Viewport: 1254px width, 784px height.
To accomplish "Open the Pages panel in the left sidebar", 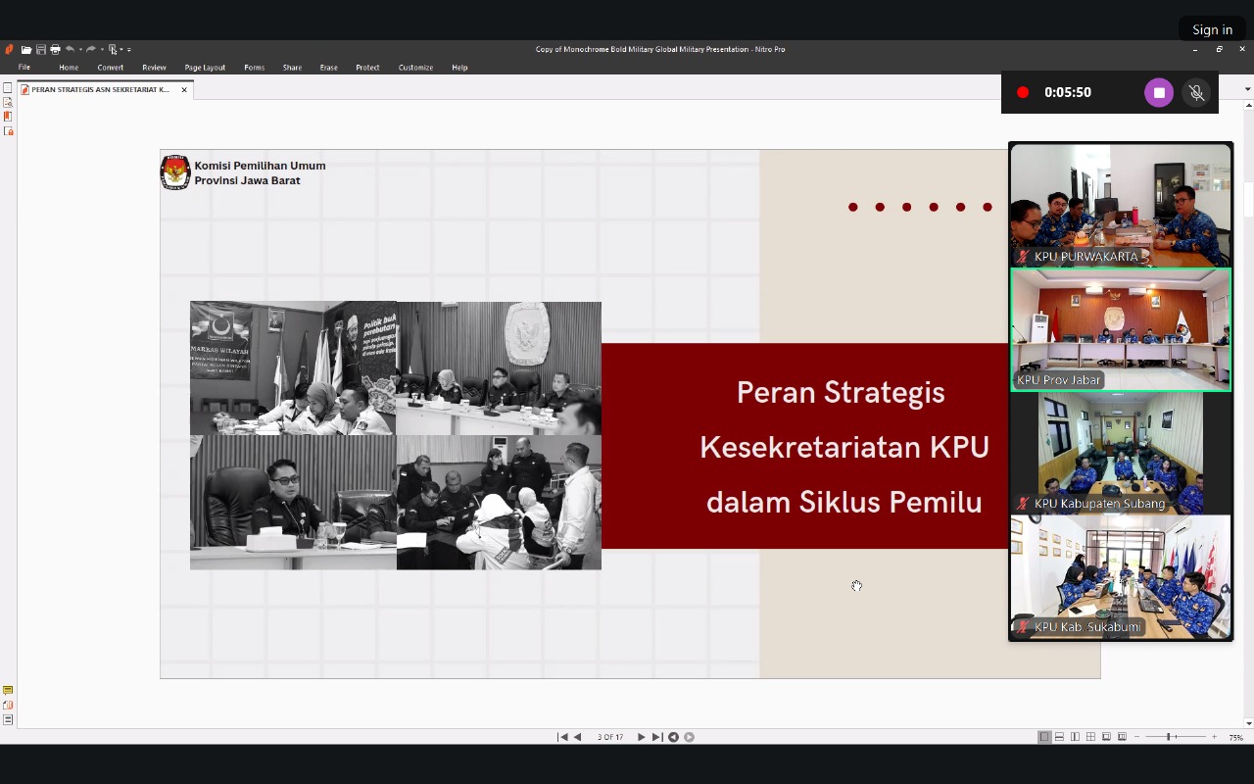I will tap(8, 88).
